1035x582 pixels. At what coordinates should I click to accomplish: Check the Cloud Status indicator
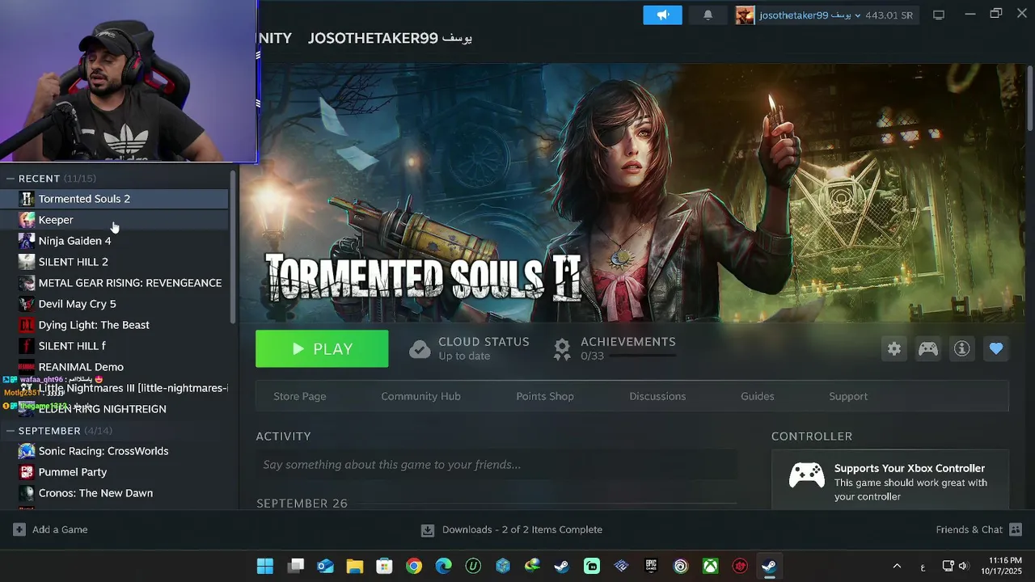point(469,348)
